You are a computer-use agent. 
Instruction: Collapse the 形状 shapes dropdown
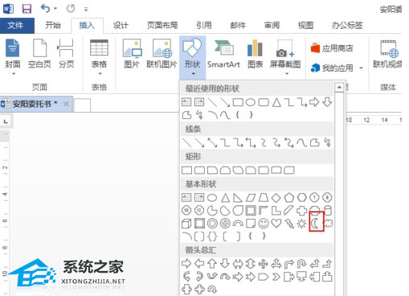coord(193,57)
